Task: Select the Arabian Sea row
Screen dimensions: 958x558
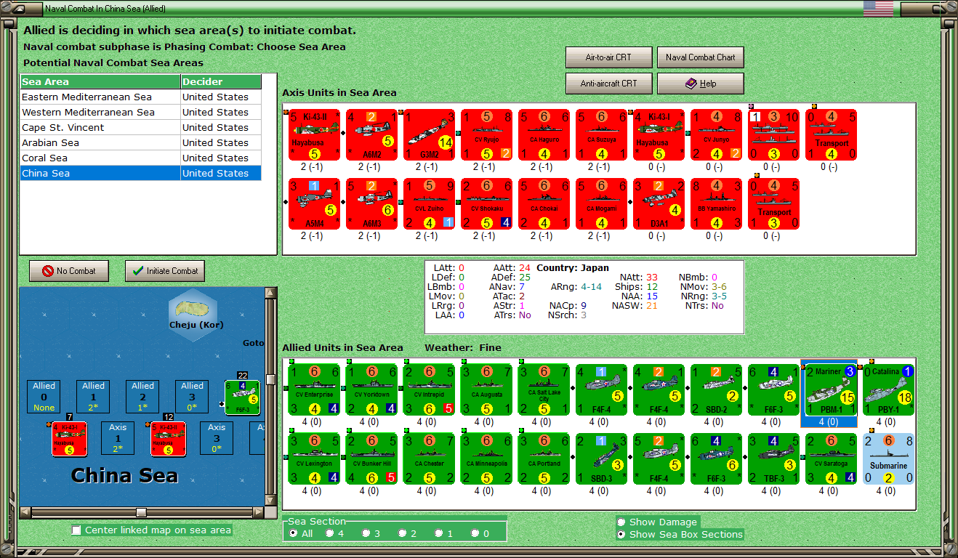Action: point(140,142)
